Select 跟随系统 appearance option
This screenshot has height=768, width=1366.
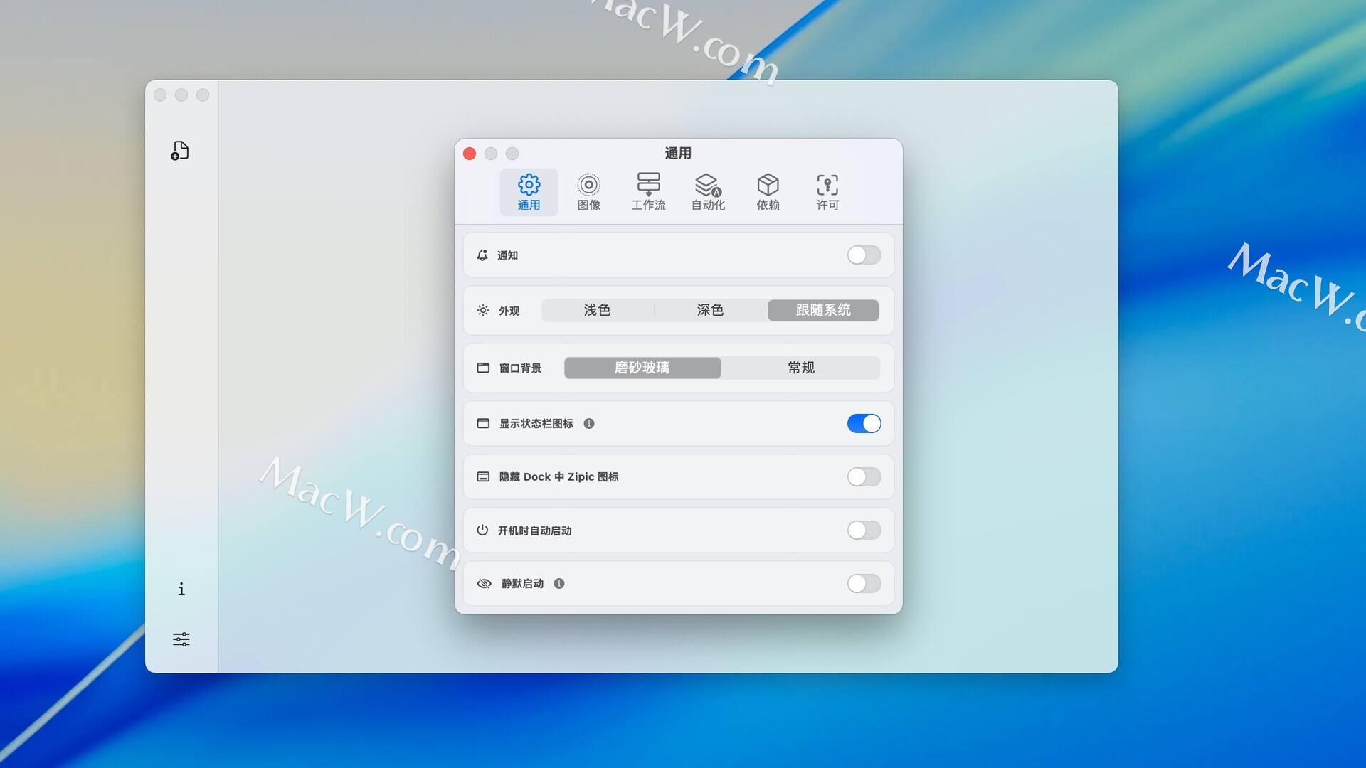823,310
